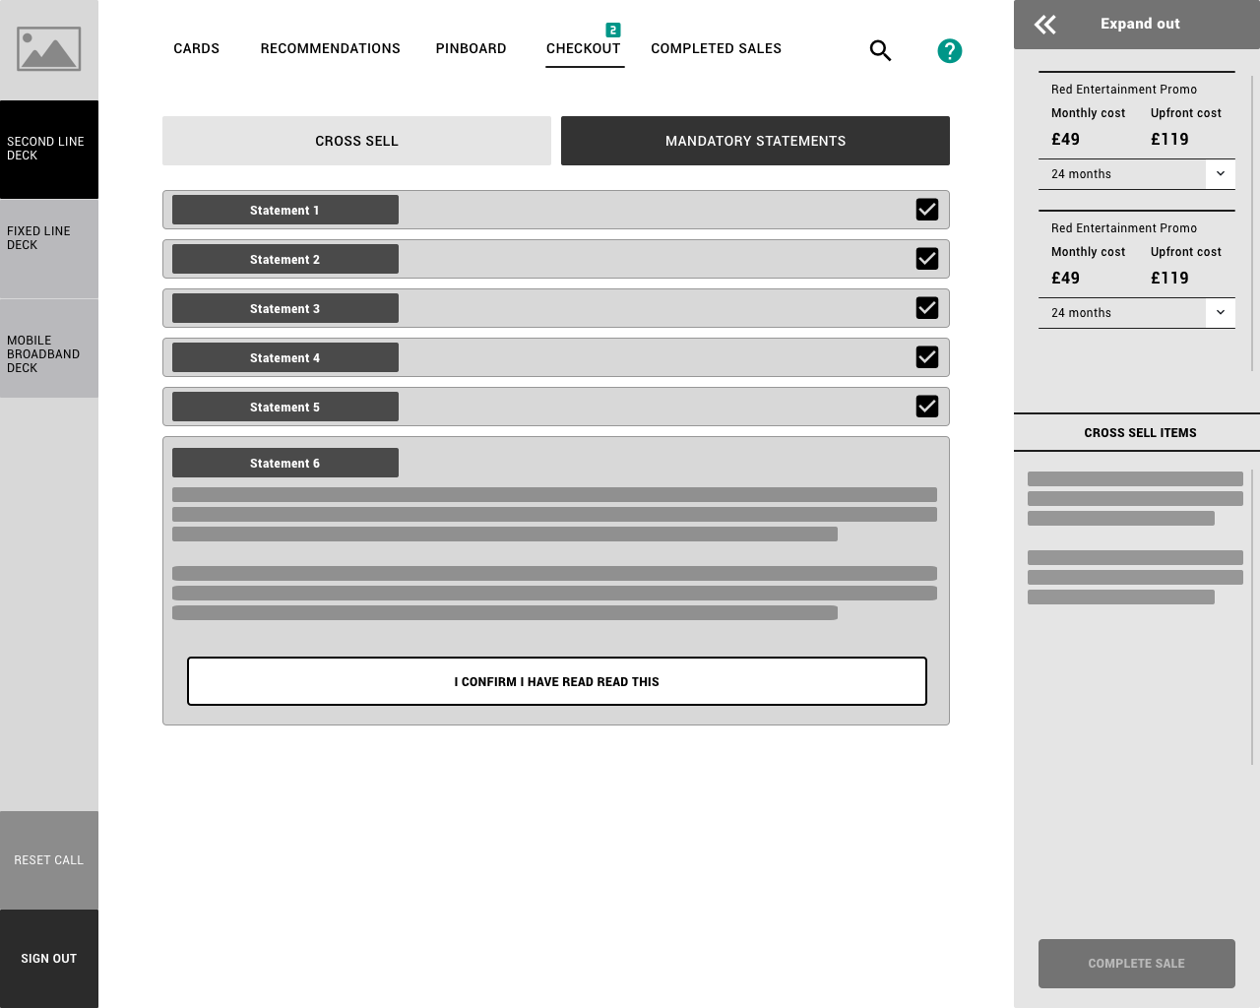Click second Red Entertainment Promo title
Image resolution: width=1260 pixels, height=1008 pixels.
pos(1124,228)
